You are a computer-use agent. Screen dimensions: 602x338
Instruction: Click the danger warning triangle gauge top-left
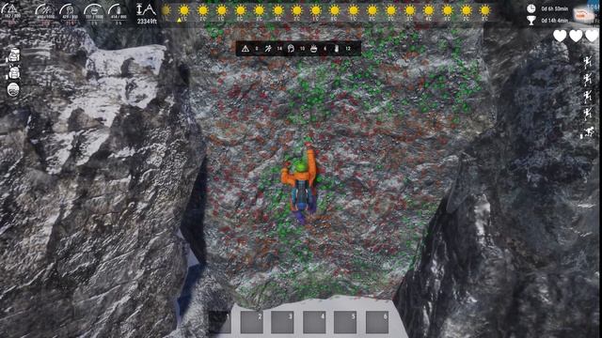11,12
